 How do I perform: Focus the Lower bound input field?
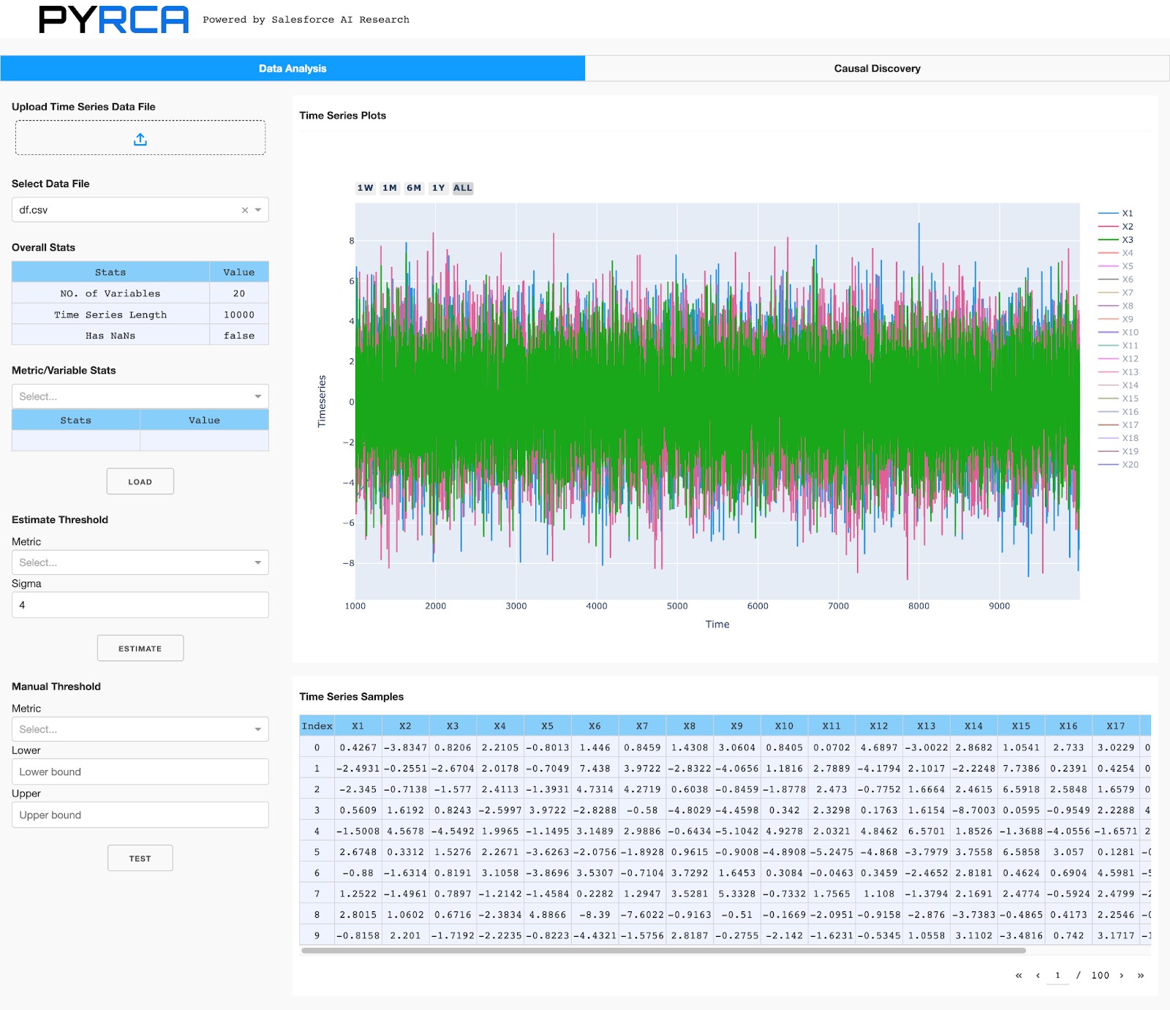coord(140,772)
